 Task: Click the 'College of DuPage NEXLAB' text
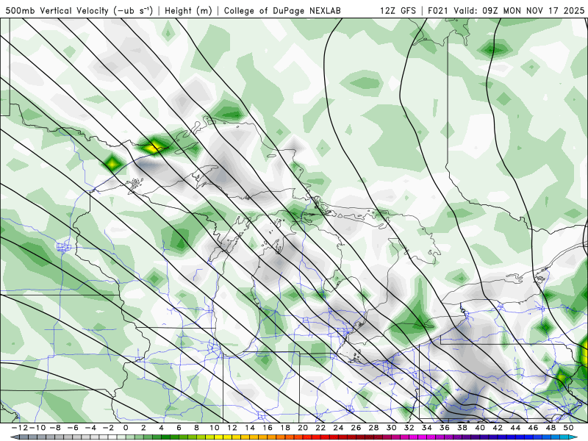tap(282, 10)
